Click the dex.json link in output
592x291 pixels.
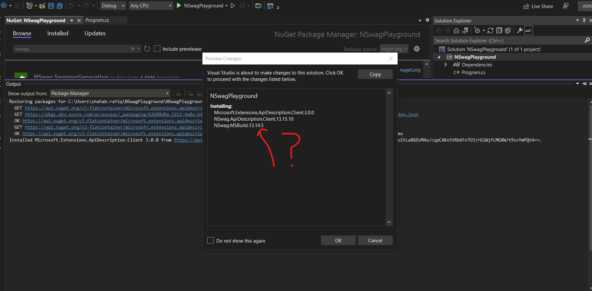tap(408, 114)
